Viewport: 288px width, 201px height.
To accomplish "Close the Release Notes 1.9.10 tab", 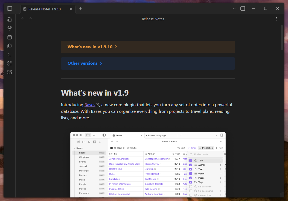I will point(71,9).
